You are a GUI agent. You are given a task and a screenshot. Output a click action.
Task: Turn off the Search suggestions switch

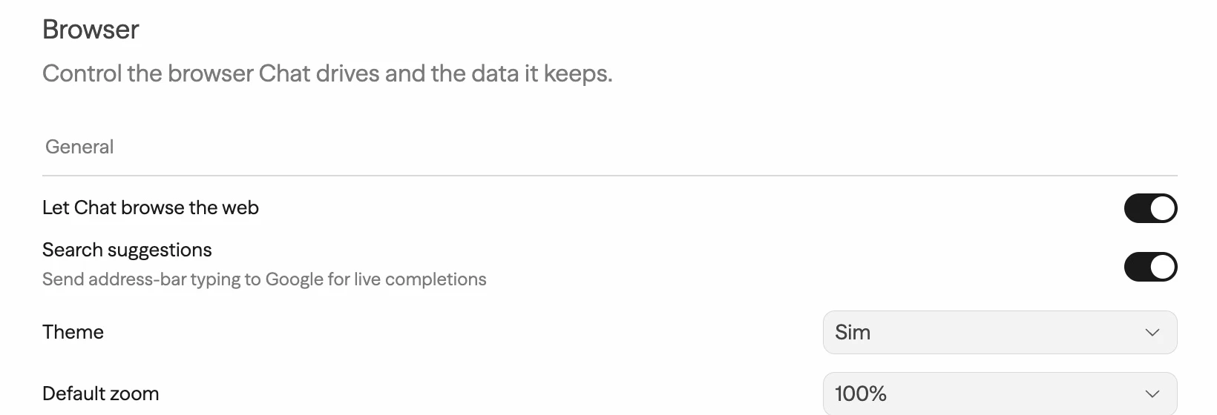pos(1150,267)
